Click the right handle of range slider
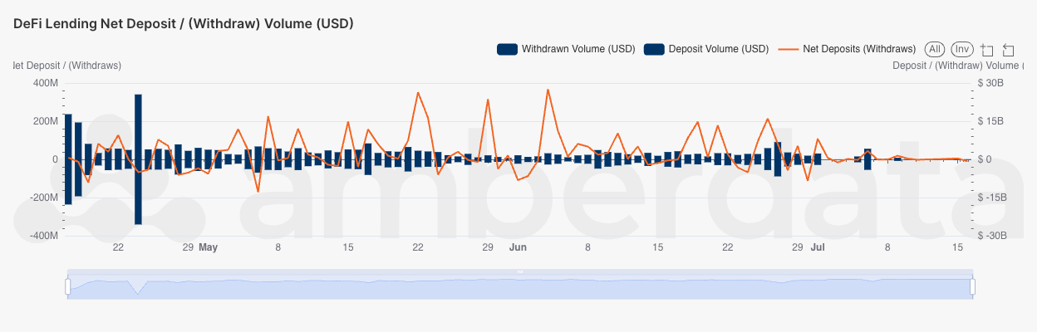1037x332 pixels. pos(971,286)
